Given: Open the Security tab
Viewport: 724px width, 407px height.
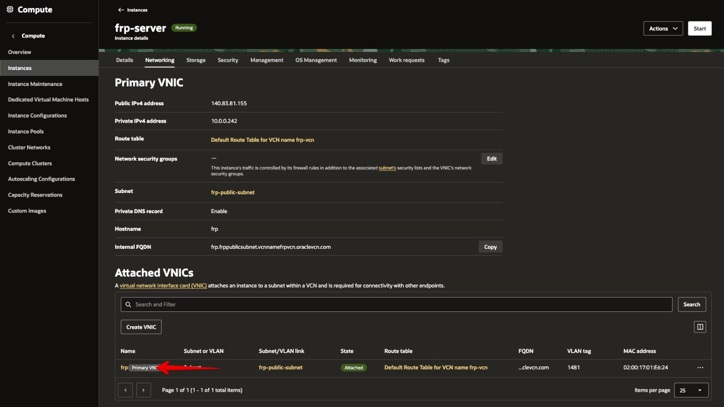Looking at the screenshot, I should point(228,60).
